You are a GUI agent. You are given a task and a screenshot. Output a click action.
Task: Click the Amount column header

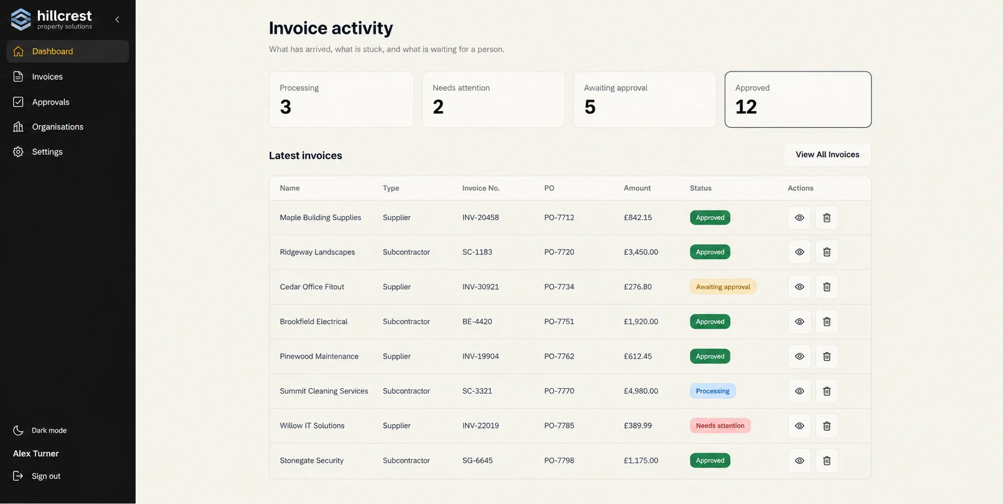tap(637, 188)
